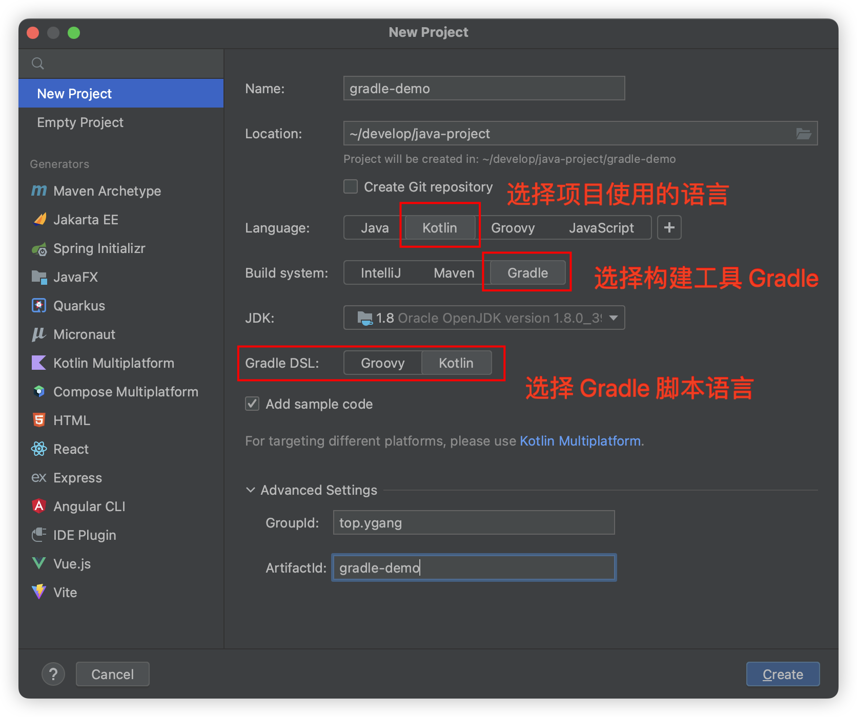Click the Quarkus generator icon

pyautogui.click(x=39, y=306)
